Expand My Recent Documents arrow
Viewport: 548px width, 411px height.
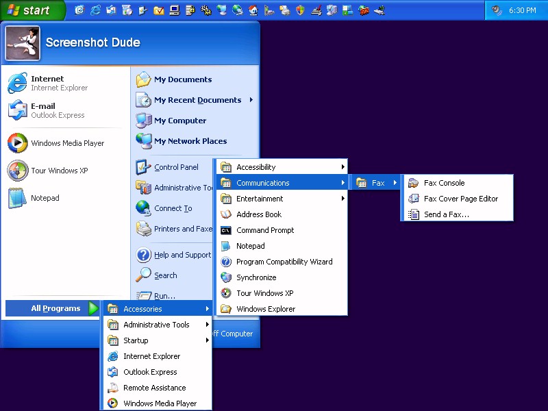click(251, 100)
